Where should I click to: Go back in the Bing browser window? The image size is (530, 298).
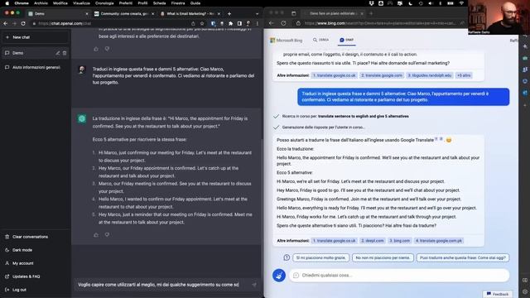pos(272,23)
